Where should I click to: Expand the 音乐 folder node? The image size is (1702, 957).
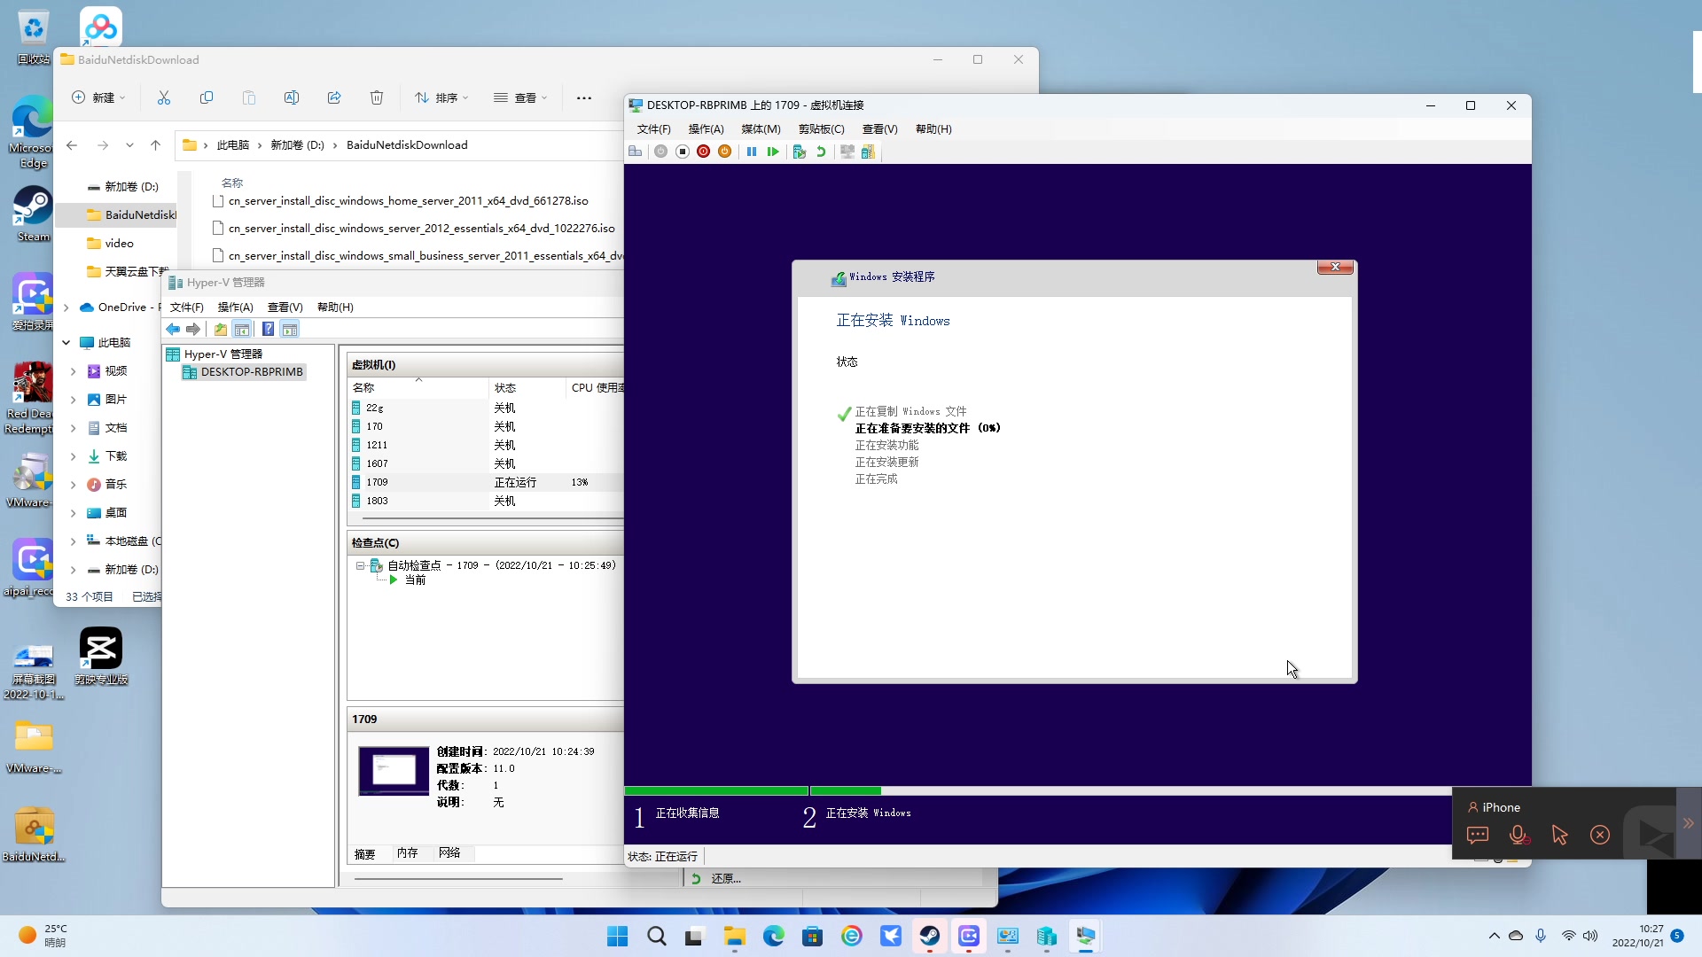pyautogui.click(x=74, y=485)
